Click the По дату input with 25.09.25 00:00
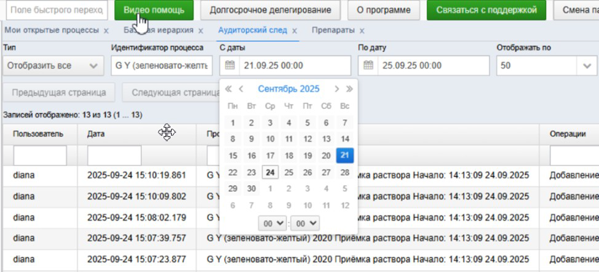This screenshot has width=599, height=272. [x=433, y=66]
